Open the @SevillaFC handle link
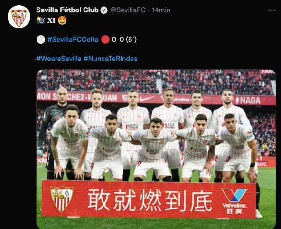 (128, 10)
